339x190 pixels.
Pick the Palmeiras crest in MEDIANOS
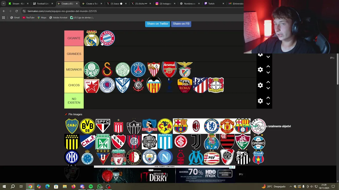pos(92,69)
